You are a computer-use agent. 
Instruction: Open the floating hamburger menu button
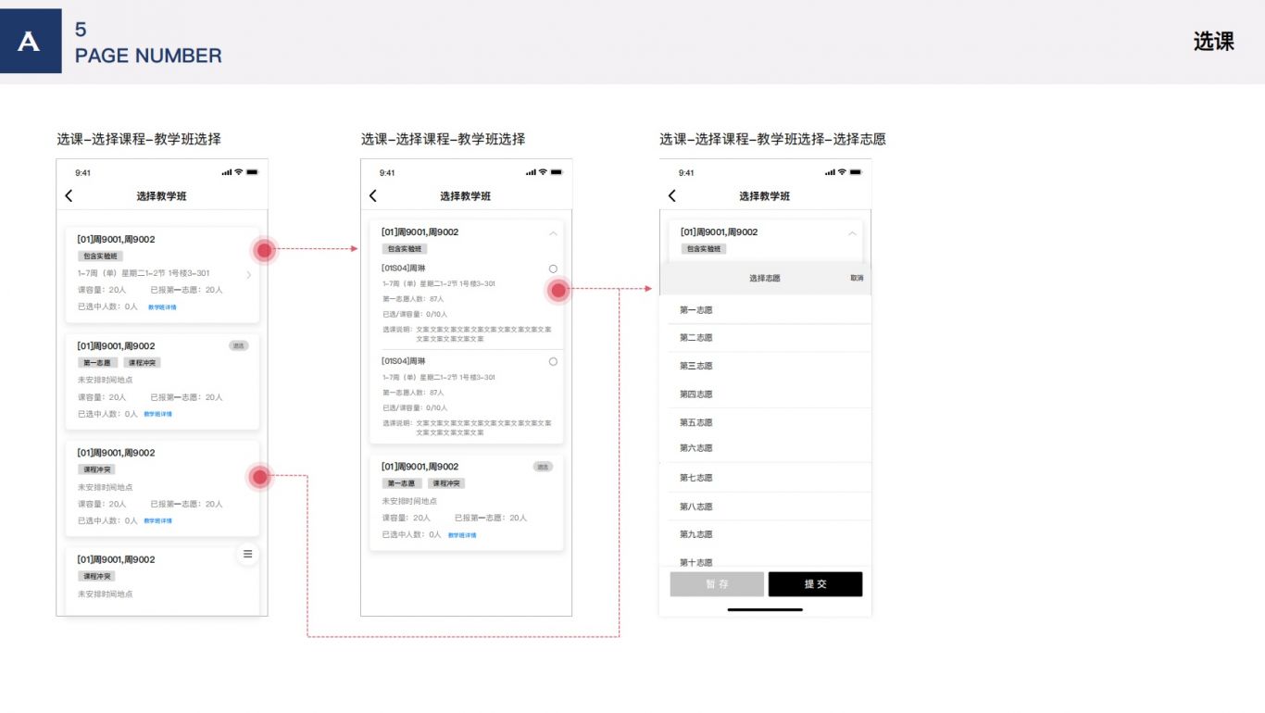[247, 554]
